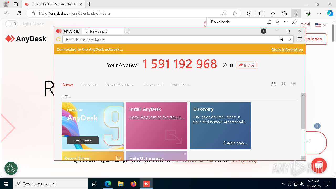Search downloads in Edge panel
336x189 pixels.
(x=277, y=22)
